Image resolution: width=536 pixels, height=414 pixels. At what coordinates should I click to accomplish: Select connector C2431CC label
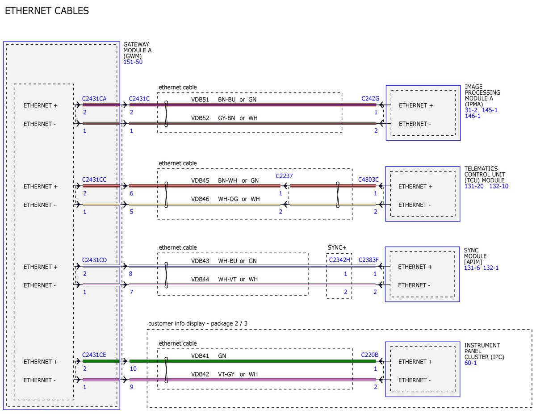coord(94,180)
